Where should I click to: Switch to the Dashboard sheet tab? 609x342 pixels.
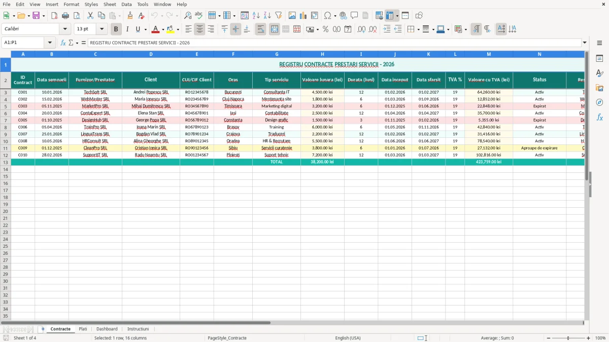point(107,329)
